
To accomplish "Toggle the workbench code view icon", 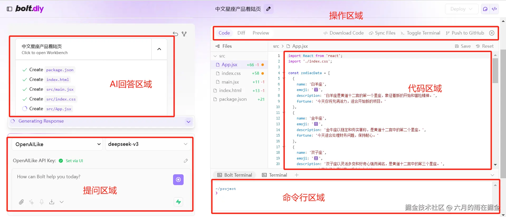I will coord(494,9).
